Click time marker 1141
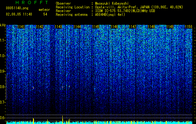This screenshot has width=196, height=124. point(21,27)
